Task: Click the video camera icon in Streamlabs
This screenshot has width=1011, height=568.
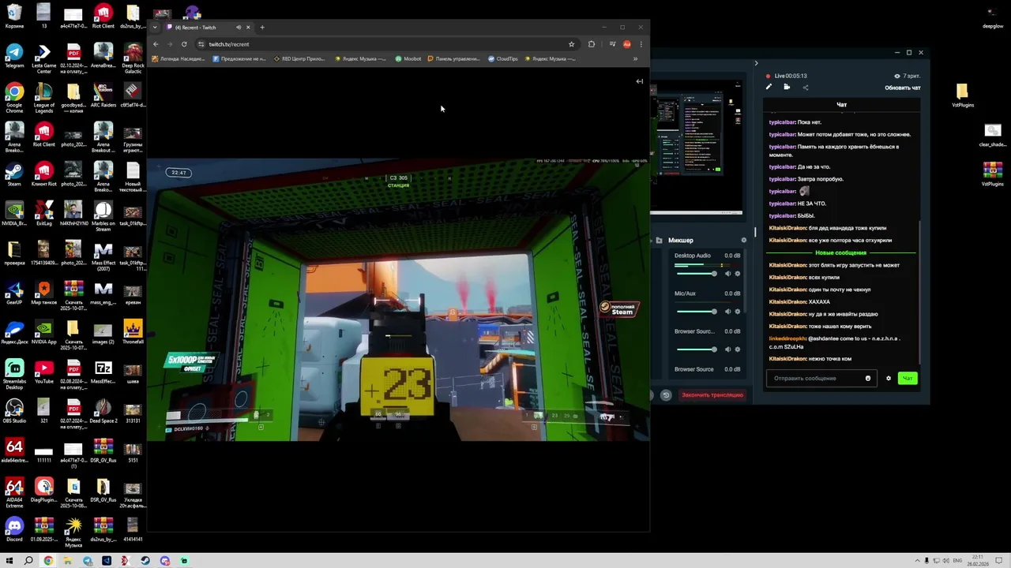Action: pyautogui.click(x=787, y=87)
